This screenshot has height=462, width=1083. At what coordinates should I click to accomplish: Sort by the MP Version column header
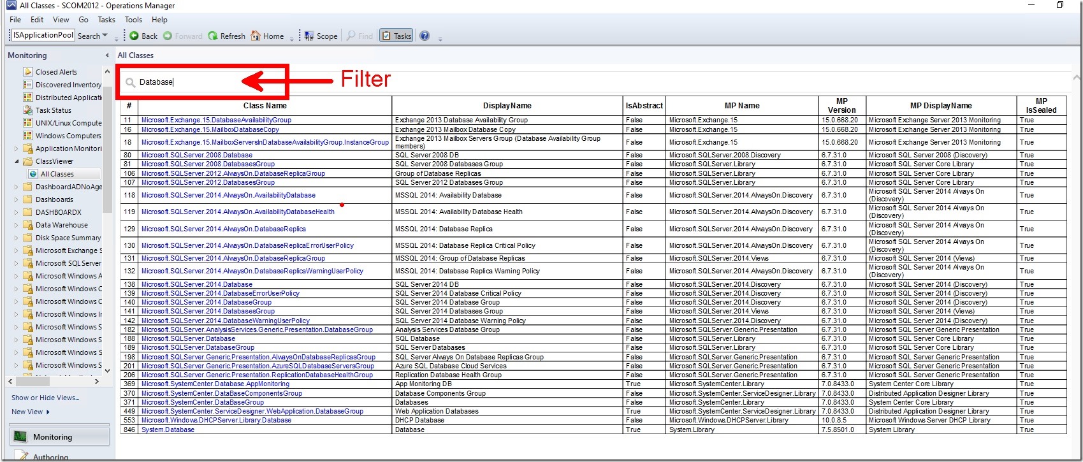pos(842,106)
